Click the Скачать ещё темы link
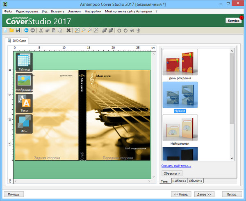Screen dimensions: 246x201 [x=176, y=166]
